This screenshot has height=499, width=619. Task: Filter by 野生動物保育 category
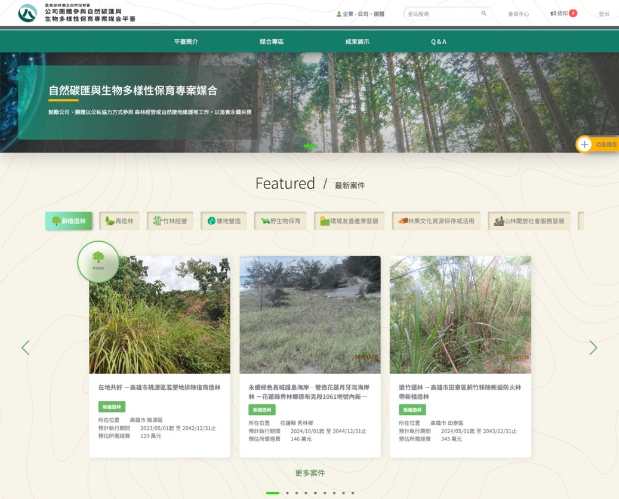[x=280, y=221]
